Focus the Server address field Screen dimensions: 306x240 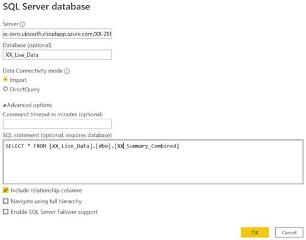tap(57, 34)
